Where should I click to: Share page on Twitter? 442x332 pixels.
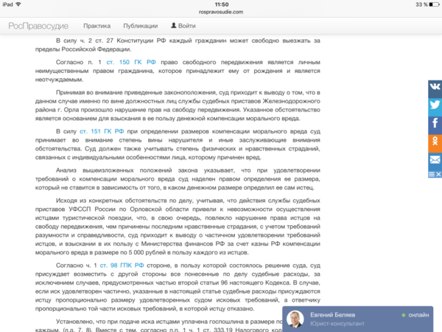click(x=435, y=107)
